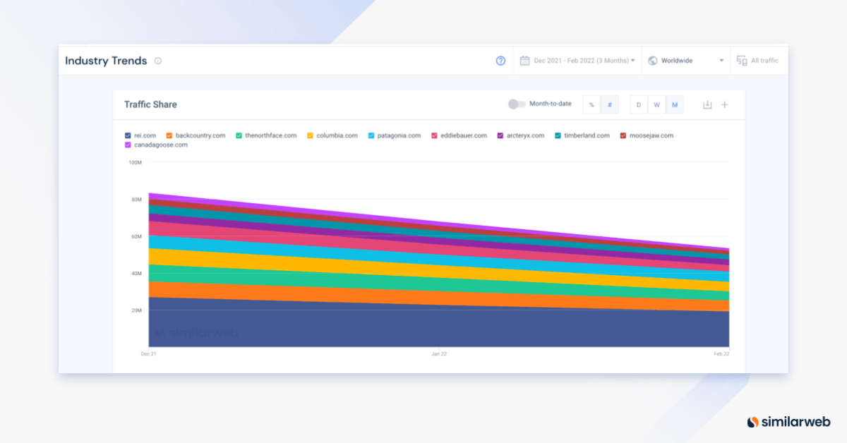Screen dimensions: 847x443
Task: Click the Industry Trends heading
Action: (x=106, y=61)
